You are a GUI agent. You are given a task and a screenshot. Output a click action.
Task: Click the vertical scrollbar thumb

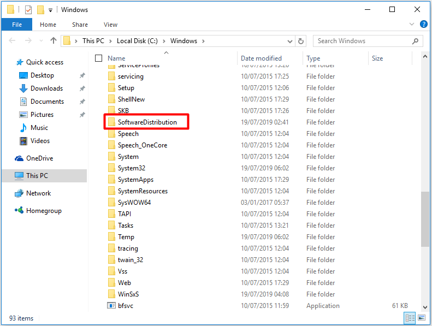click(425, 219)
